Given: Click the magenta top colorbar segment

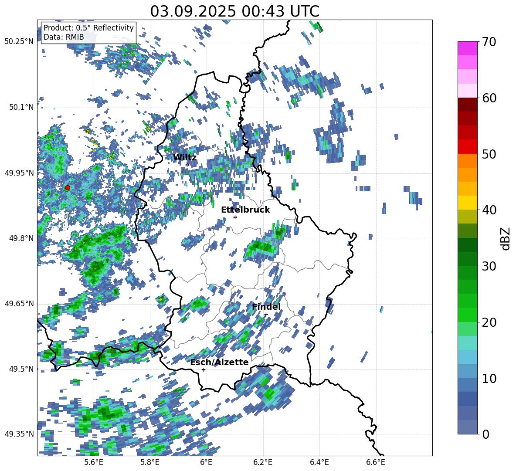Looking at the screenshot, I should pos(467,49).
